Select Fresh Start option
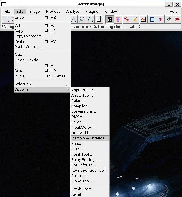 [x=81, y=189]
